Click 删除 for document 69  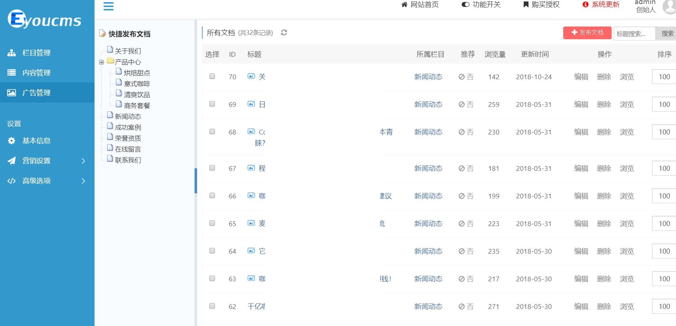[604, 104]
